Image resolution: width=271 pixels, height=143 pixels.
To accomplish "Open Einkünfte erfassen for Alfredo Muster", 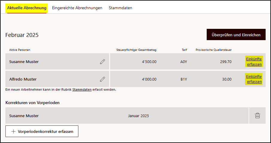I will click(254, 79).
